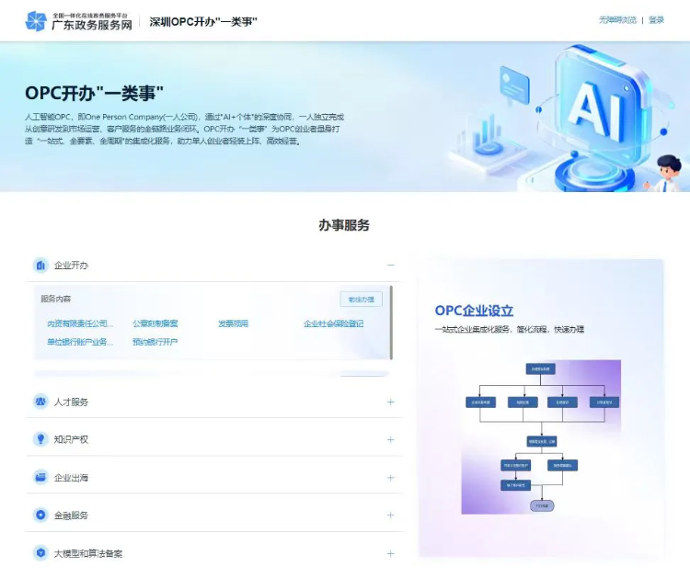Click the 企业开办 building icon
690x578 pixels.
(x=40, y=266)
